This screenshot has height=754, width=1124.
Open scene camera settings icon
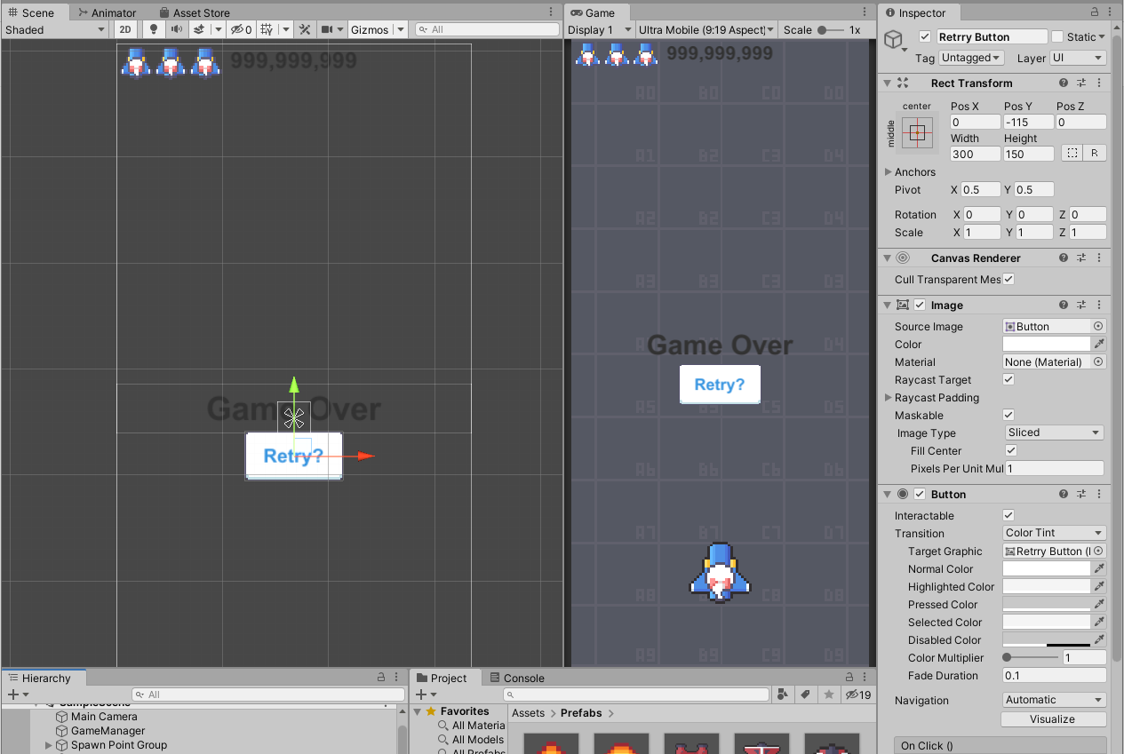(327, 29)
